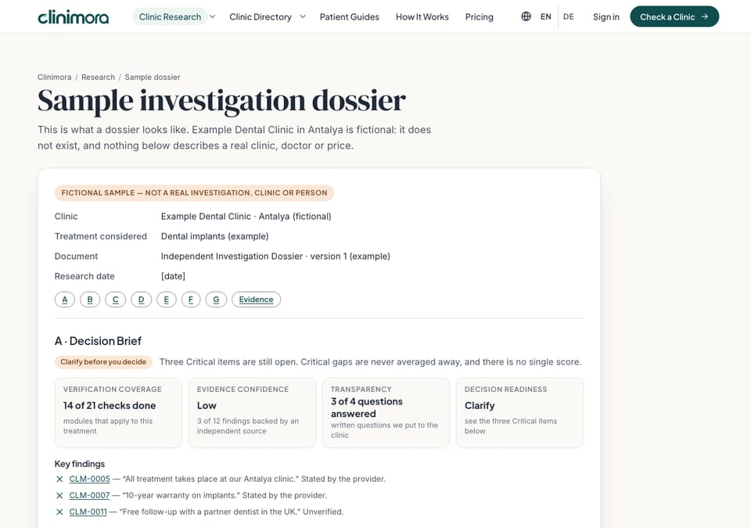The image size is (751, 528).
Task: Jump to section C pill
Action: pyautogui.click(x=116, y=300)
